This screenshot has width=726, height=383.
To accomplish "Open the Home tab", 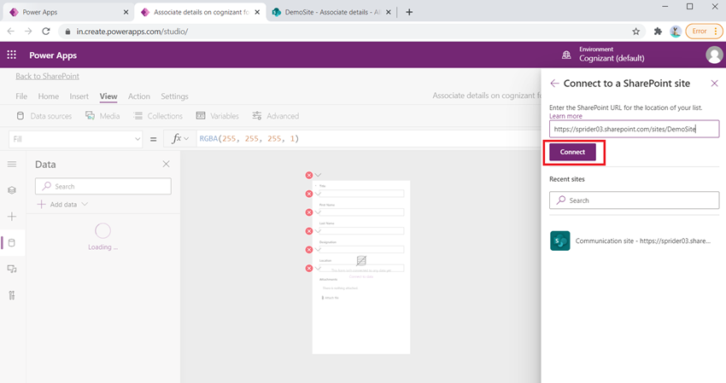I will coord(48,96).
